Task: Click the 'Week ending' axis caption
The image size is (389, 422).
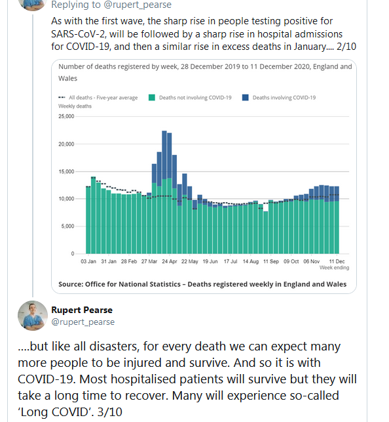Action: pos(334,268)
